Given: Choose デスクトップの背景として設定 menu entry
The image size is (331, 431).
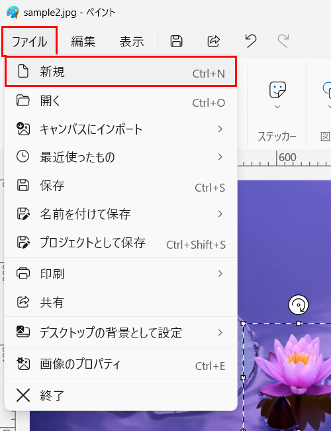Looking at the screenshot, I should 120,333.
